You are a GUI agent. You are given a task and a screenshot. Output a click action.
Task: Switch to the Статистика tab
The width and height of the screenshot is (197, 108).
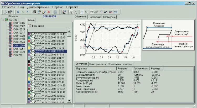pyautogui.click(x=109, y=17)
